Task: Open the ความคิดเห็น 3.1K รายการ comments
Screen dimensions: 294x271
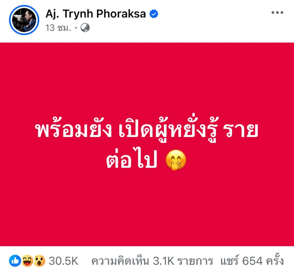Action: (152, 261)
